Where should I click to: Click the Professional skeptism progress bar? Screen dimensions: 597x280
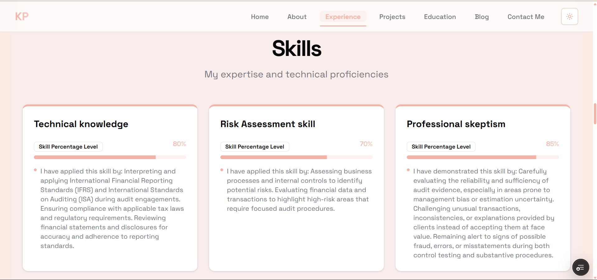pos(483,157)
